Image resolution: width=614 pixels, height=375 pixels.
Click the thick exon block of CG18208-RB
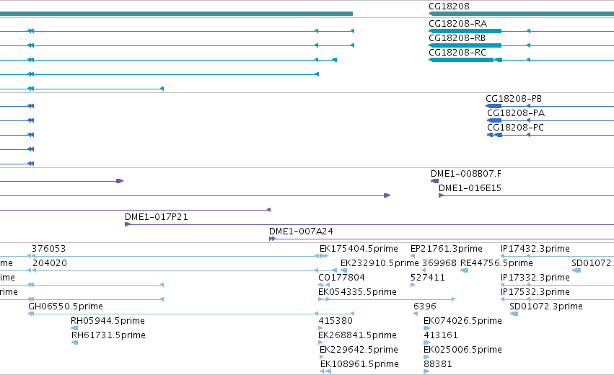[465, 45]
